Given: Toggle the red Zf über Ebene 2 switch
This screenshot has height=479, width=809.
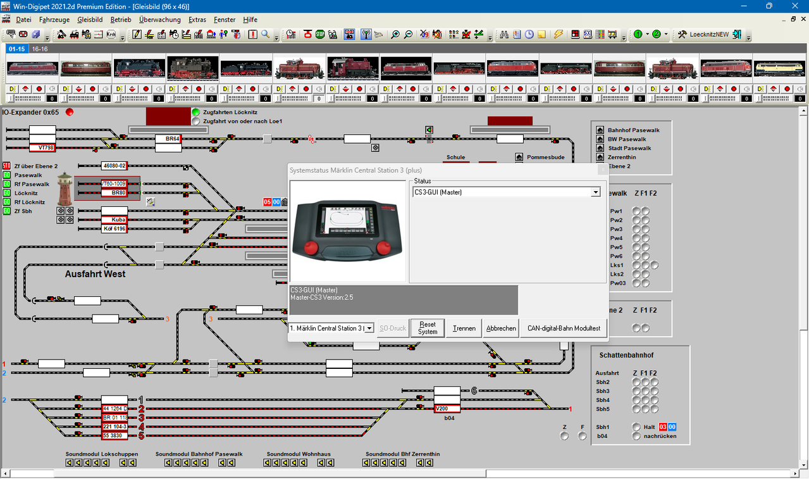Looking at the screenshot, I should (7, 166).
